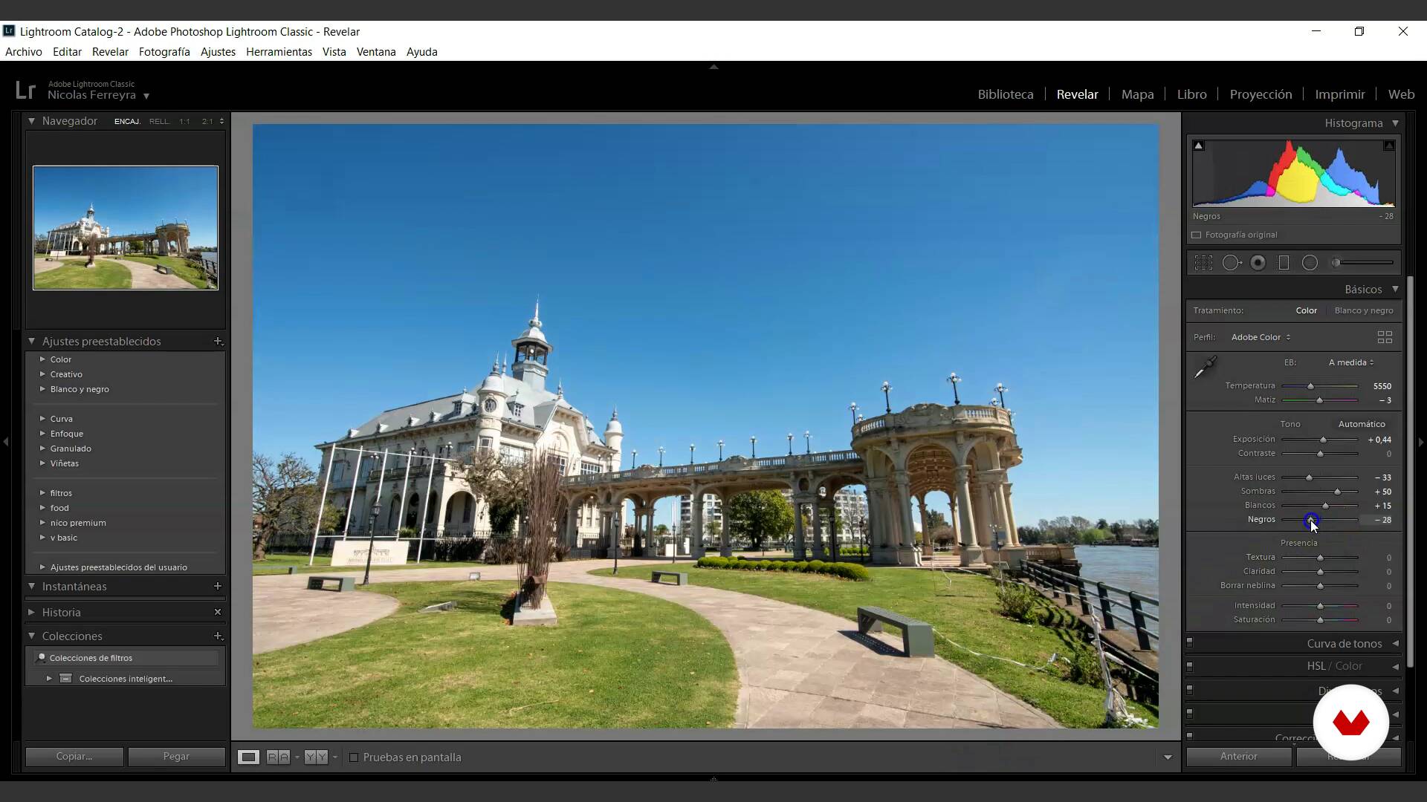1427x802 pixels.
Task: Expand Colecciones inteligent... collection set
Action: point(49,678)
